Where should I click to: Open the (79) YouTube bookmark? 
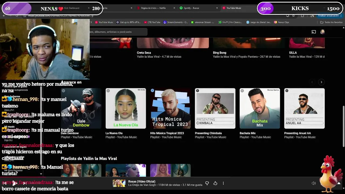point(152,22)
